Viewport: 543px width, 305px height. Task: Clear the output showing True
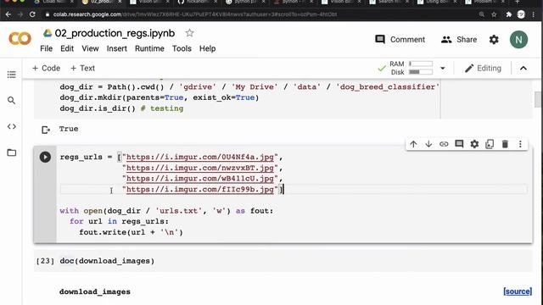click(46, 130)
